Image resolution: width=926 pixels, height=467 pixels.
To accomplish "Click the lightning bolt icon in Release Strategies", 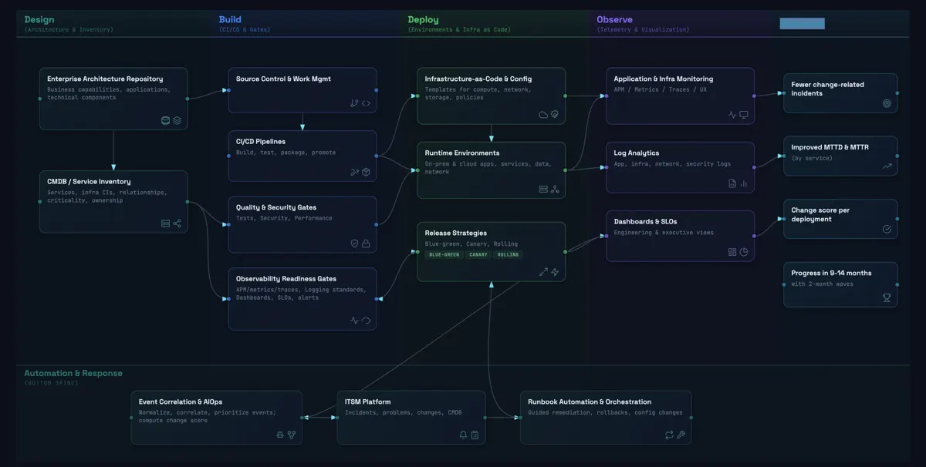I will 555,272.
